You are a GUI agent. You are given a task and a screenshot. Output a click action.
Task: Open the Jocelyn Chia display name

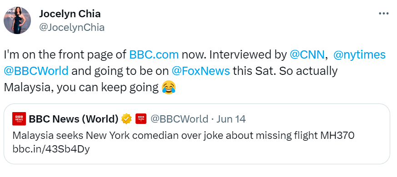(x=70, y=14)
